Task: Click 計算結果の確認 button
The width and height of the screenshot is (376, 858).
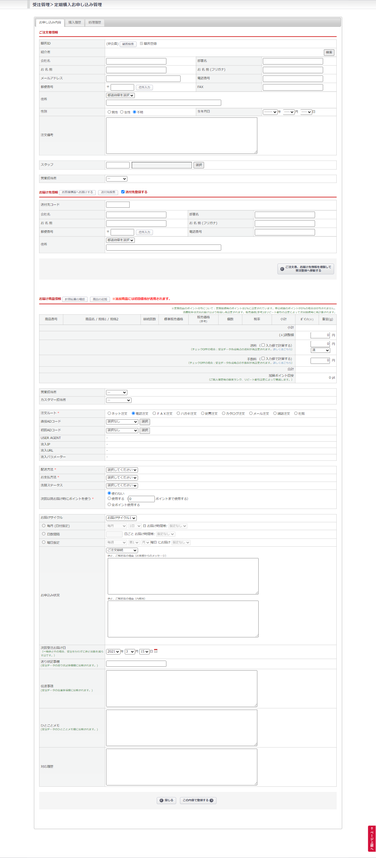Action: point(75,299)
